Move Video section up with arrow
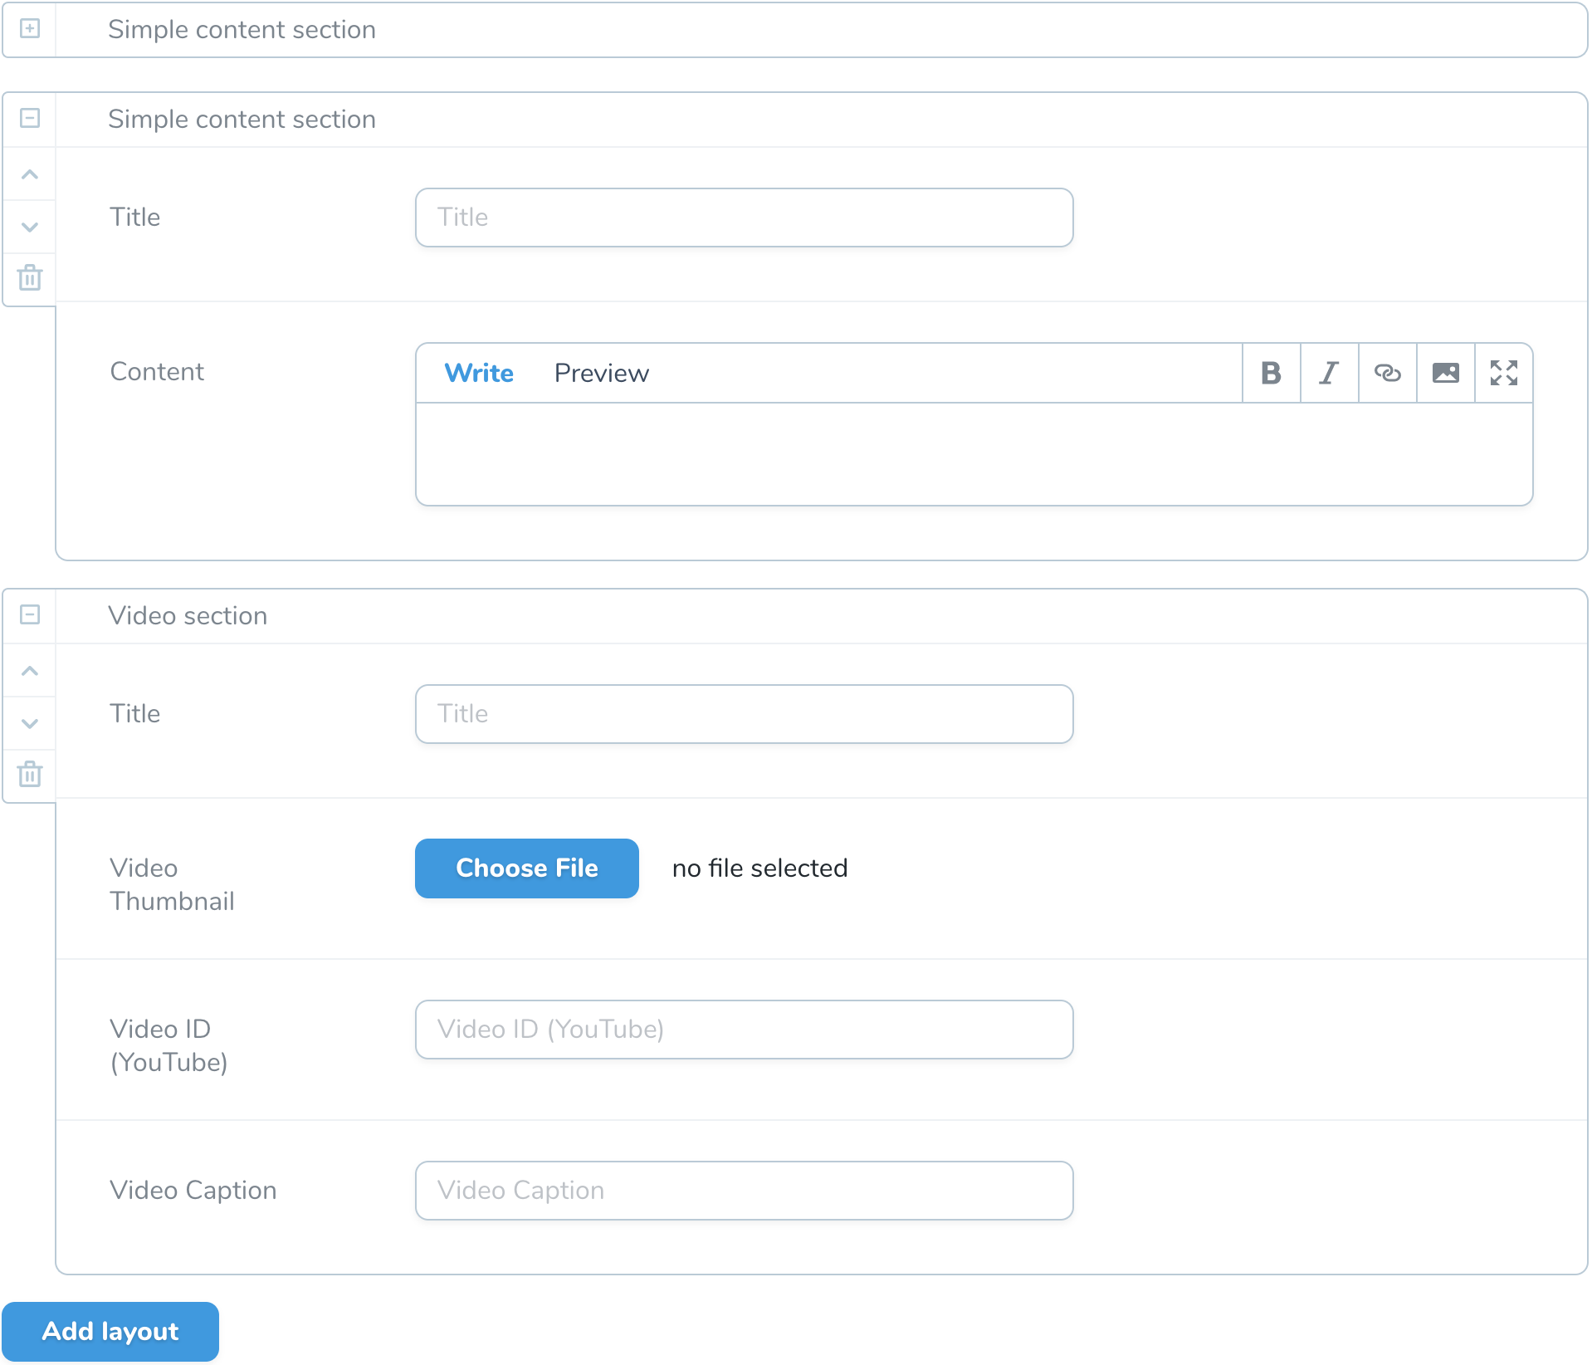Screen dimensions: 1592x1365 30,671
